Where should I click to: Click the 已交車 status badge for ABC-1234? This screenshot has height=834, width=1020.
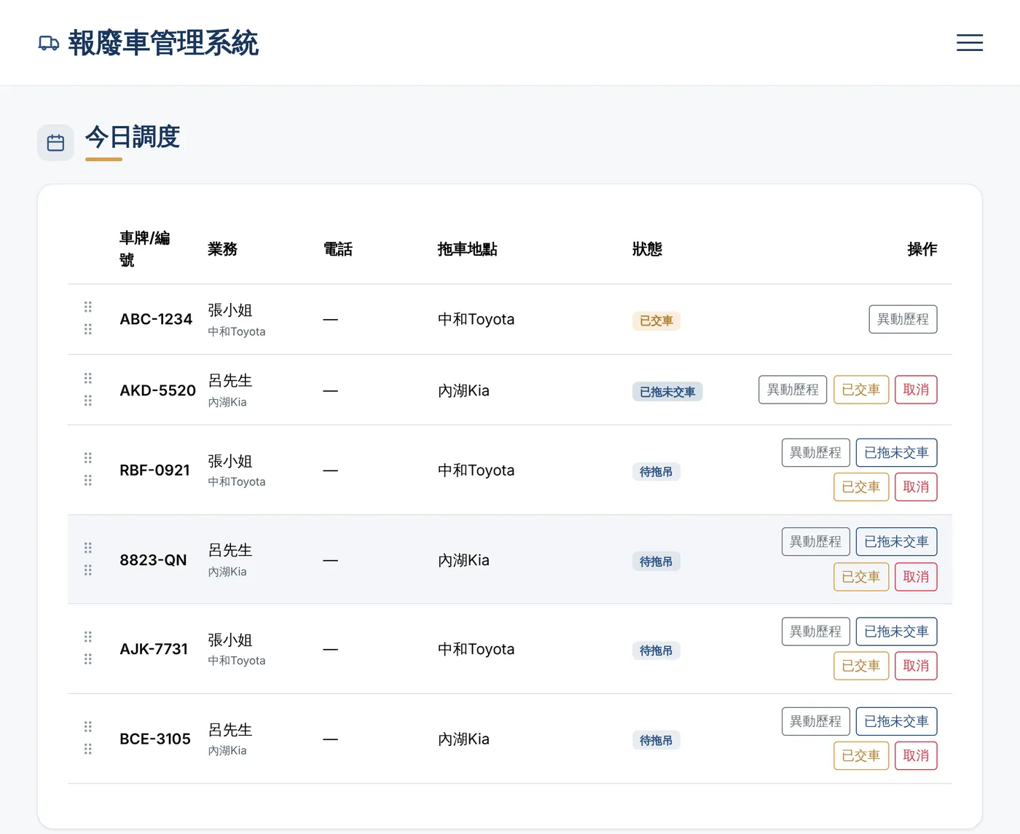pyautogui.click(x=656, y=320)
